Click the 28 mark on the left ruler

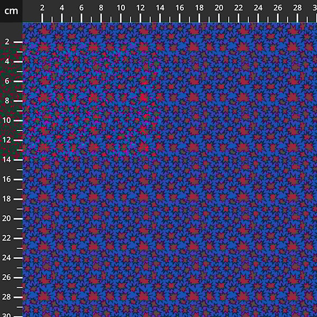click(18, 297)
